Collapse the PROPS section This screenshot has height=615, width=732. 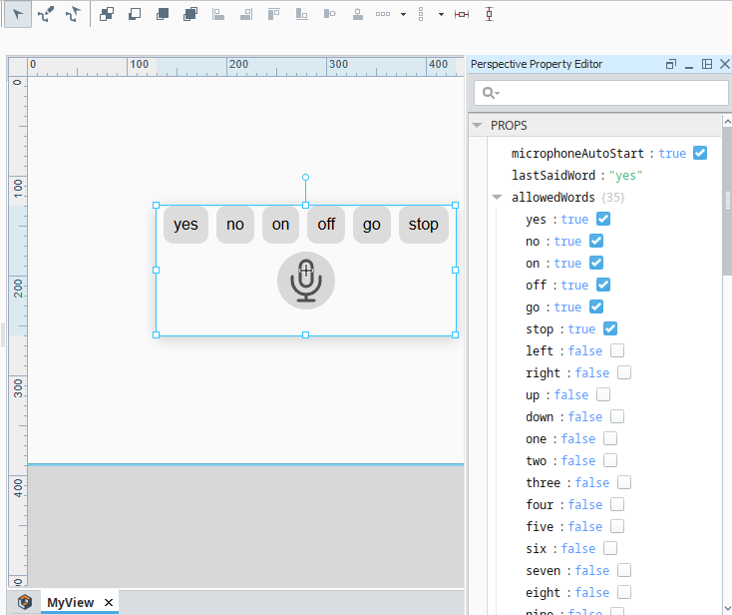point(477,125)
